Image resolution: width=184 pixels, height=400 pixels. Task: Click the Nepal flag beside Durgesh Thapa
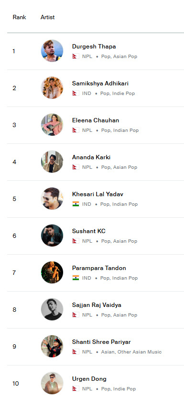[76, 57]
